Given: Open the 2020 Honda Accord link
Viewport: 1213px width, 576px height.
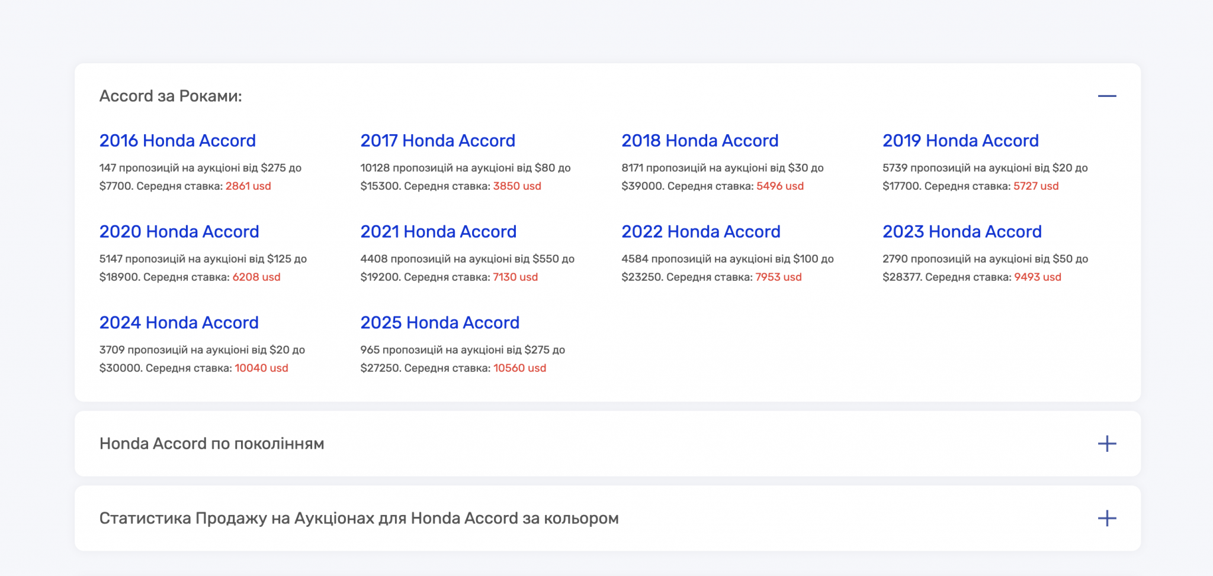Looking at the screenshot, I should tap(179, 232).
